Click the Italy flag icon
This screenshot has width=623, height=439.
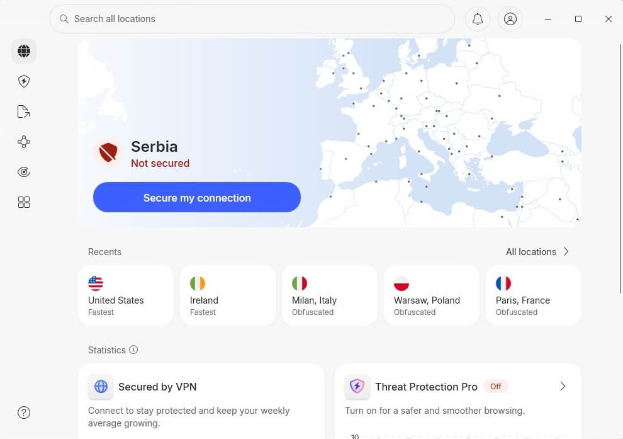pos(300,283)
